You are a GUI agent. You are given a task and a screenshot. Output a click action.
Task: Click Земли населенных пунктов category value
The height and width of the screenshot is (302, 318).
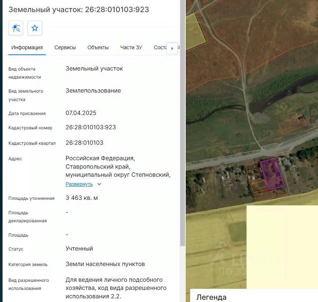point(105,264)
